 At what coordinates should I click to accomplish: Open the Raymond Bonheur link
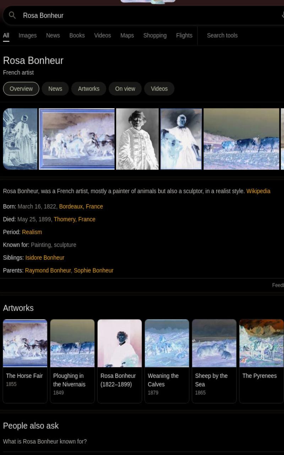[48, 271]
